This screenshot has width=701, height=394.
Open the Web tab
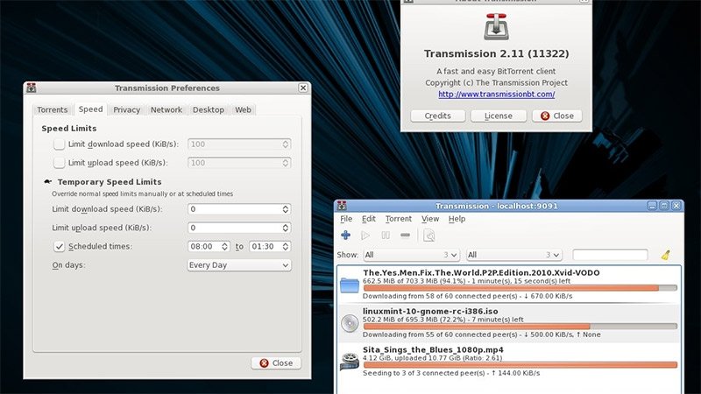pyautogui.click(x=244, y=110)
